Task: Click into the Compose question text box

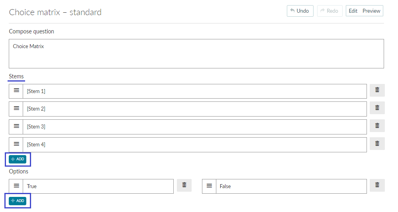Action: [196, 54]
